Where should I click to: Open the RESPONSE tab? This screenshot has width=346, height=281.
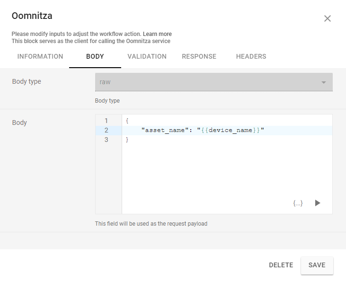(x=199, y=56)
